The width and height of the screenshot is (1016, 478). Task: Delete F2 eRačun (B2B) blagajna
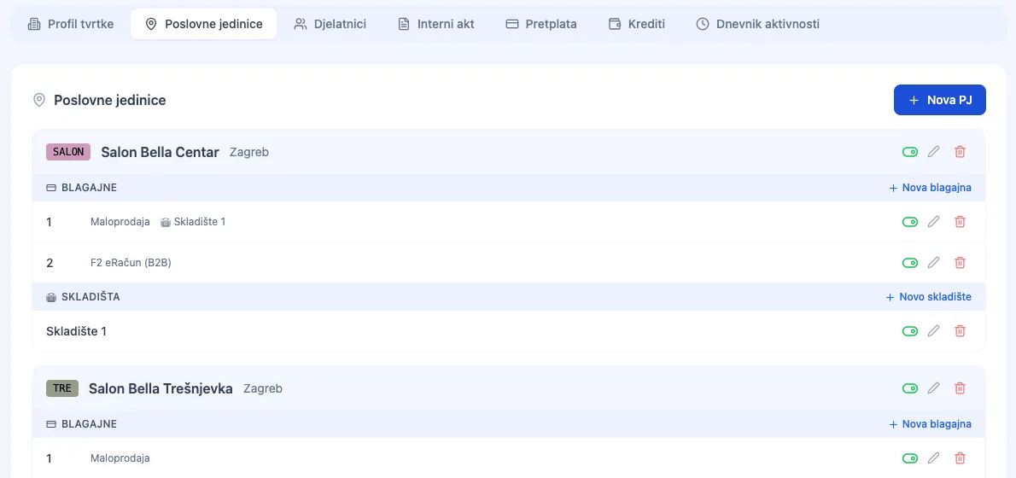click(961, 262)
